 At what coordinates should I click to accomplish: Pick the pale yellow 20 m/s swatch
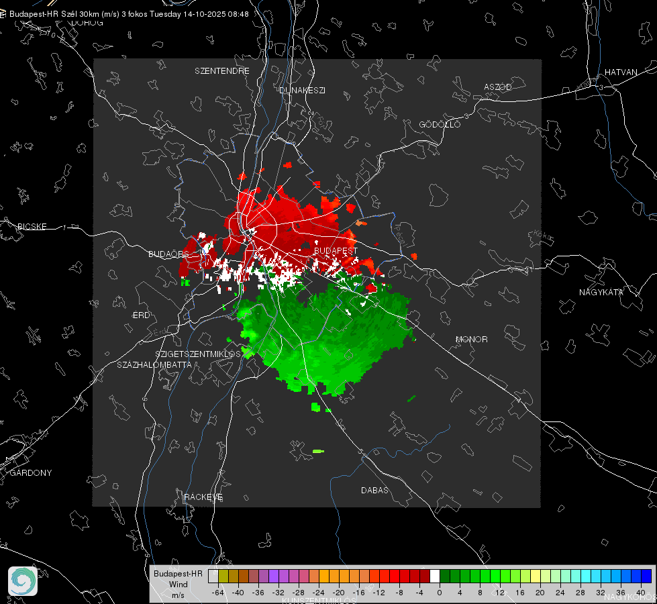click(x=536, y=576)
